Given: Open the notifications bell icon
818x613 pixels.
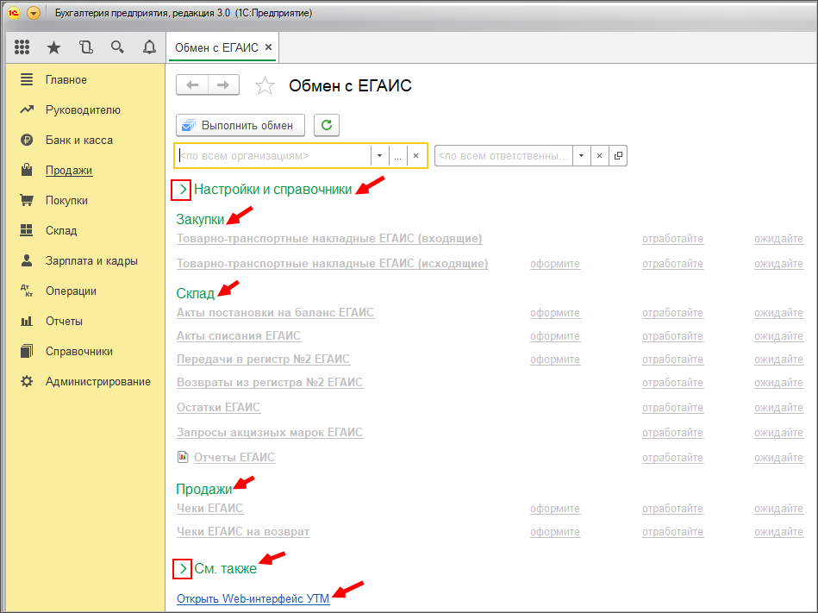Looking at the screenshot, I should click(x=149, y=47).
